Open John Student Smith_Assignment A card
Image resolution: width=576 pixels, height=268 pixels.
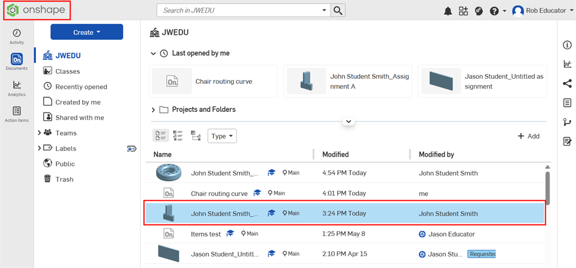pos(348,81)
